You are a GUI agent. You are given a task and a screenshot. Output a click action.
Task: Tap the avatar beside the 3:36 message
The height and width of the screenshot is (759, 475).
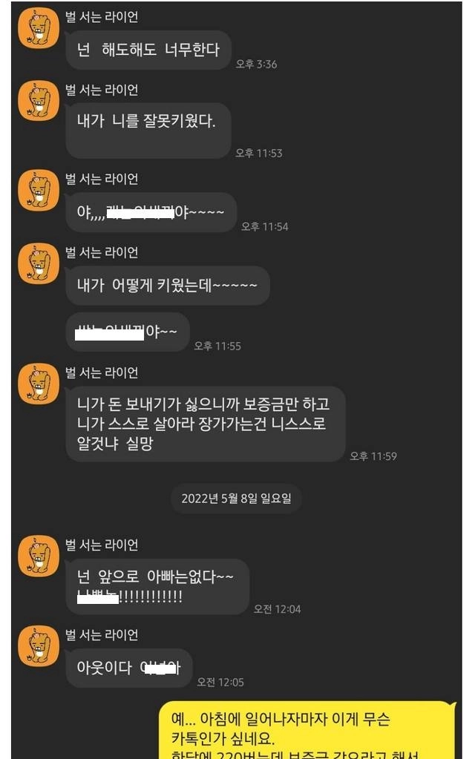click(39, 28)
